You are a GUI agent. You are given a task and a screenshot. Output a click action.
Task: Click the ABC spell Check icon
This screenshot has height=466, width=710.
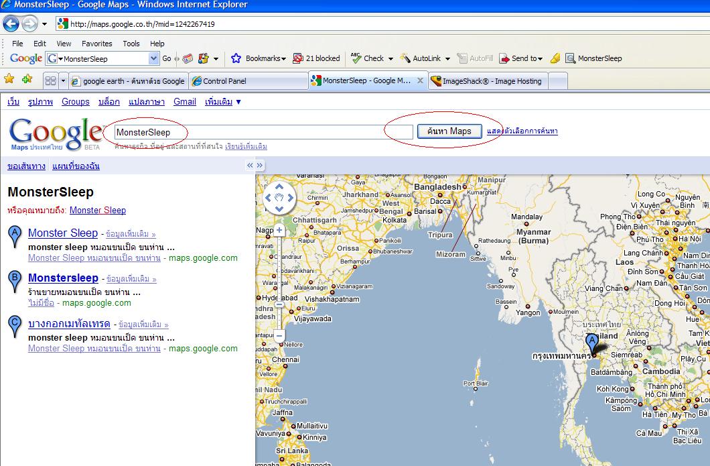coord(356,58)
